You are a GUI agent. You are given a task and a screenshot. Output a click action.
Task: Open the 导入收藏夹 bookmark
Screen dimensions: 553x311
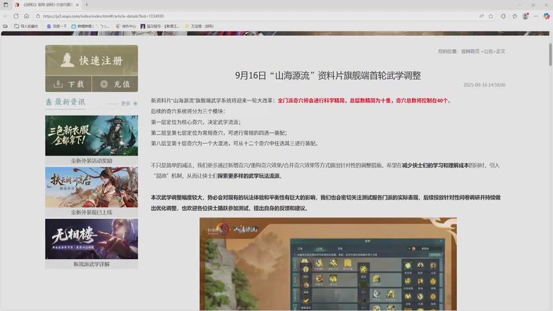26,26
